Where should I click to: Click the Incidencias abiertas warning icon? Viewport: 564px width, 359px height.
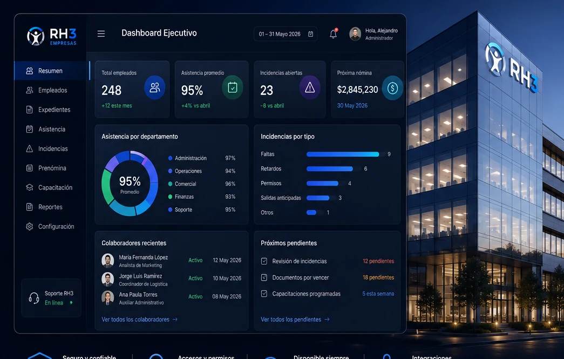pyautogui.click(x=310, y=87)
